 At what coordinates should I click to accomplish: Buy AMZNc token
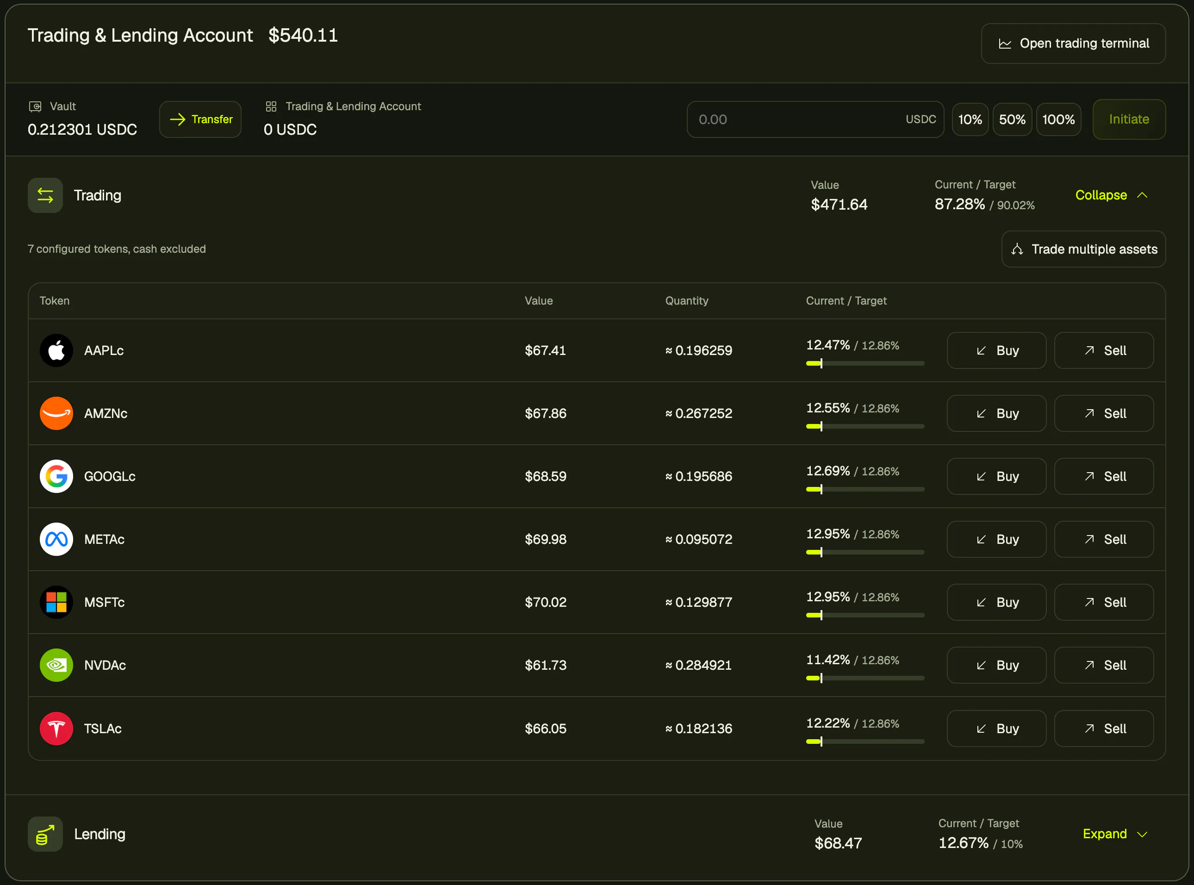tap(997, 414)
